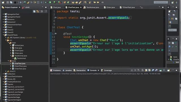
Task: Expand the AgregationTest project
Action: coord(3,14)
